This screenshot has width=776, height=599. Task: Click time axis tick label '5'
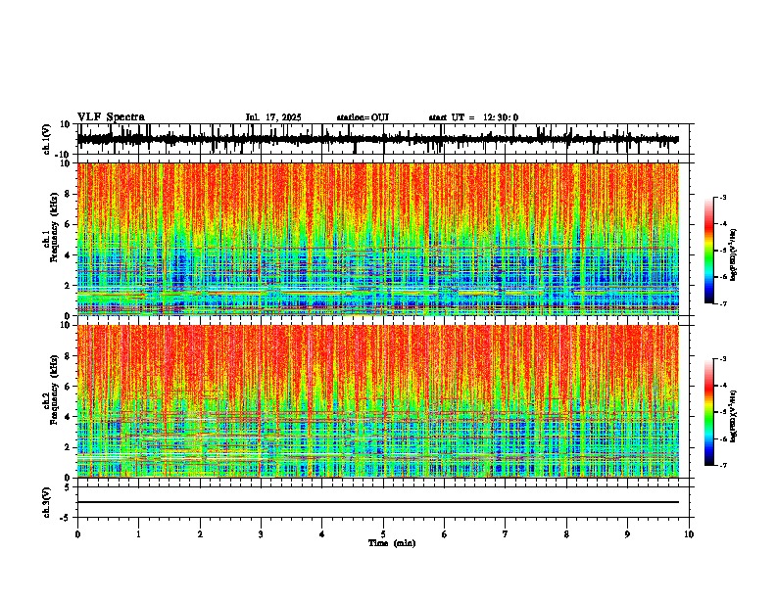click(383, 534)
